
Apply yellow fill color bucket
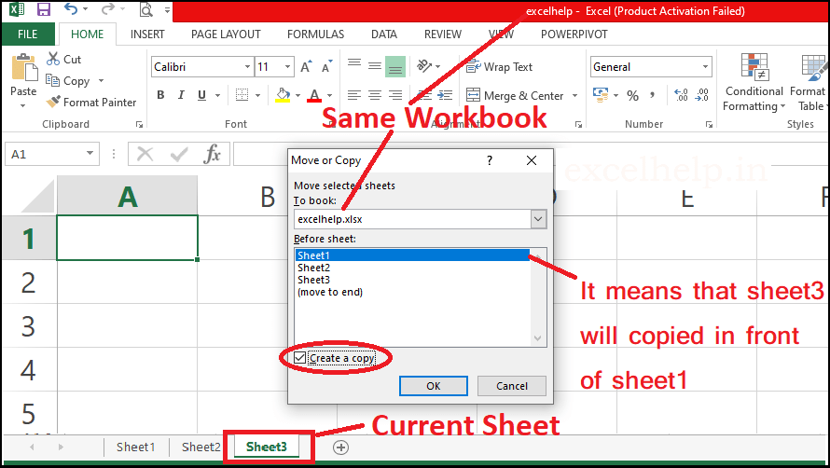click(284, 95)
